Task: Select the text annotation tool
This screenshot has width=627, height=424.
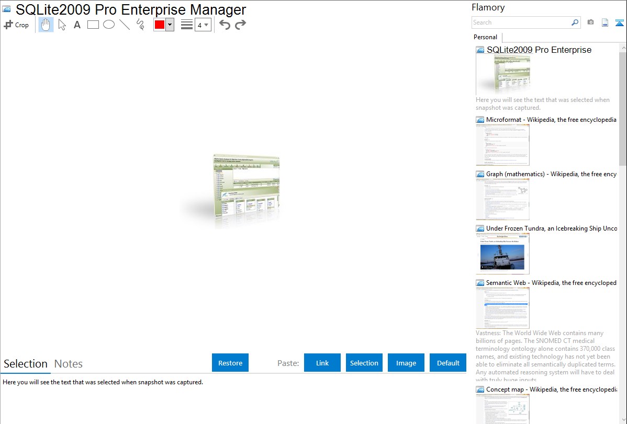Action: pyautogui.click(x=77, y=25)
